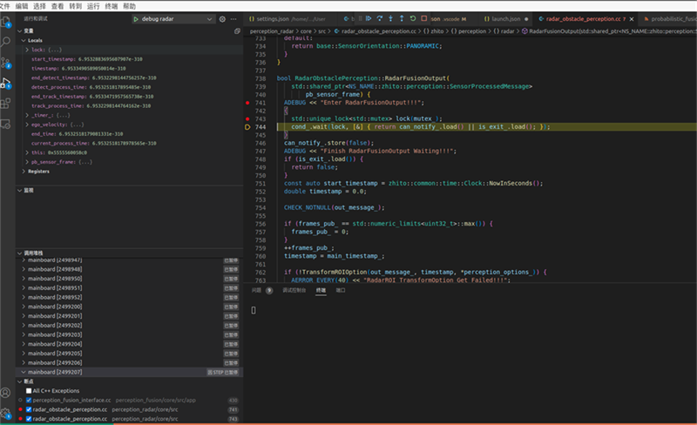
Task: Open the Search view in the activity bar
Action: [6, 41]
